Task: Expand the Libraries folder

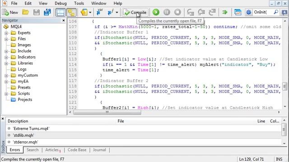Action: click(6, 63)
